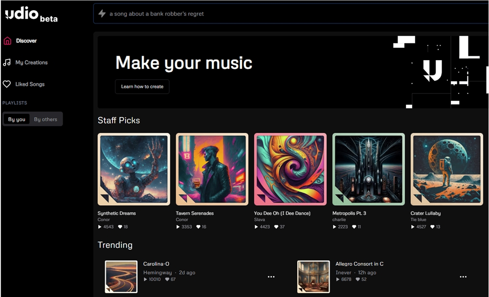Open artist Hemingway's profile link
The width and height of the screenshot is (489, 297).
[157, 273]
